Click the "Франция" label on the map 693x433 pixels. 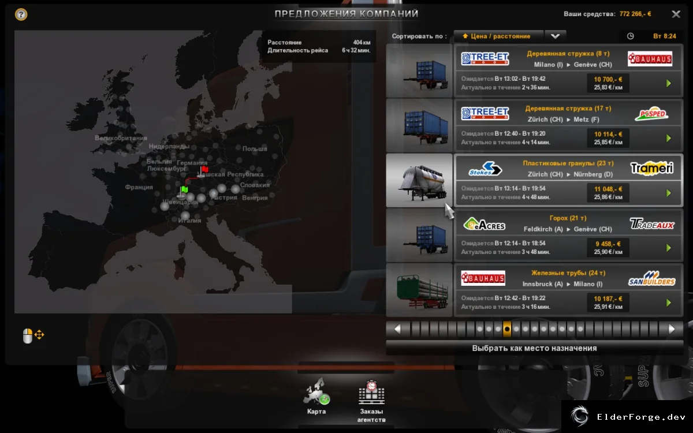click(x=139, y=187)
